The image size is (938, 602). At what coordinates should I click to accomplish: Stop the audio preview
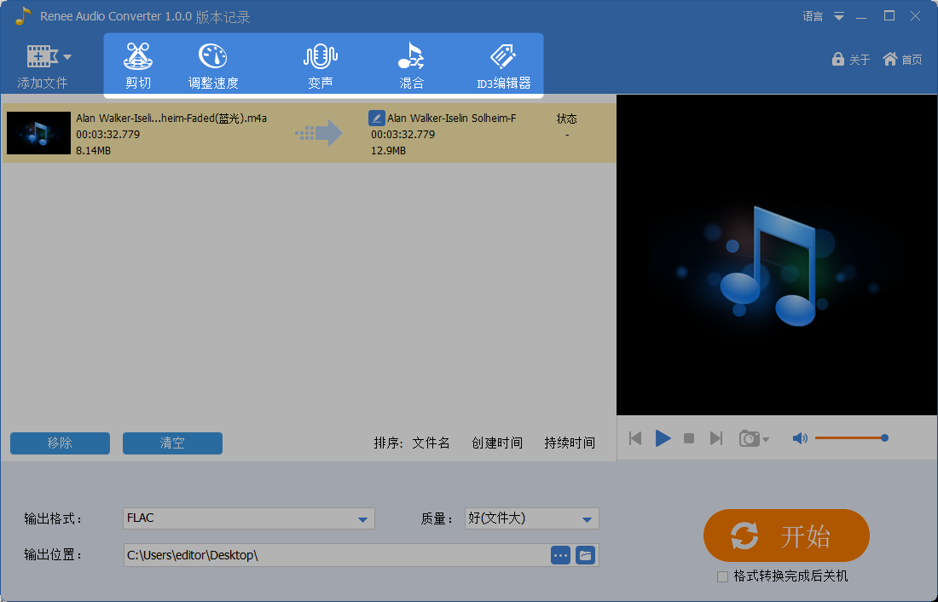(x=689, y=438)
